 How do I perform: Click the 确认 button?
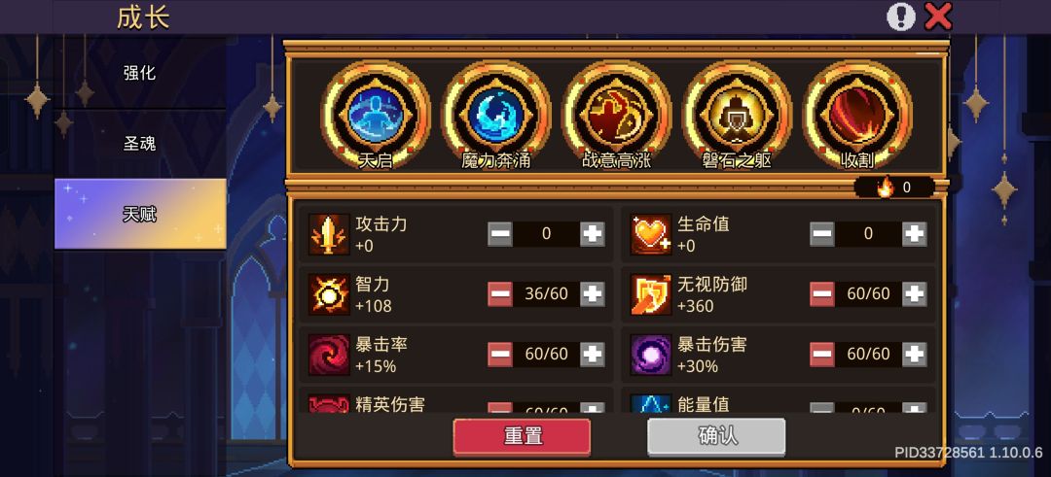[716, 437]
